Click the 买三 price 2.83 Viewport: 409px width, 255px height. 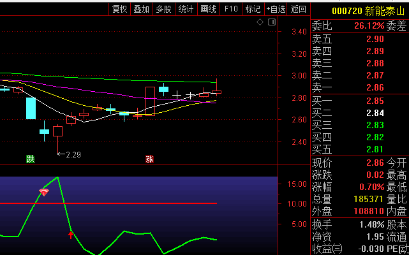tap(375, 125)
